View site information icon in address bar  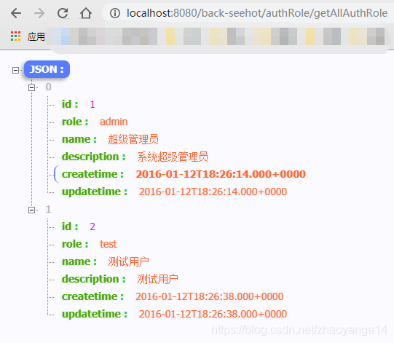(115, 13)
